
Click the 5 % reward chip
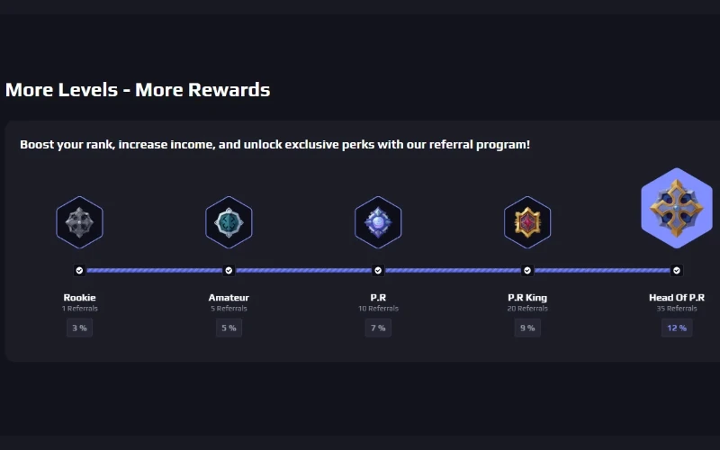tap(229, 328)
